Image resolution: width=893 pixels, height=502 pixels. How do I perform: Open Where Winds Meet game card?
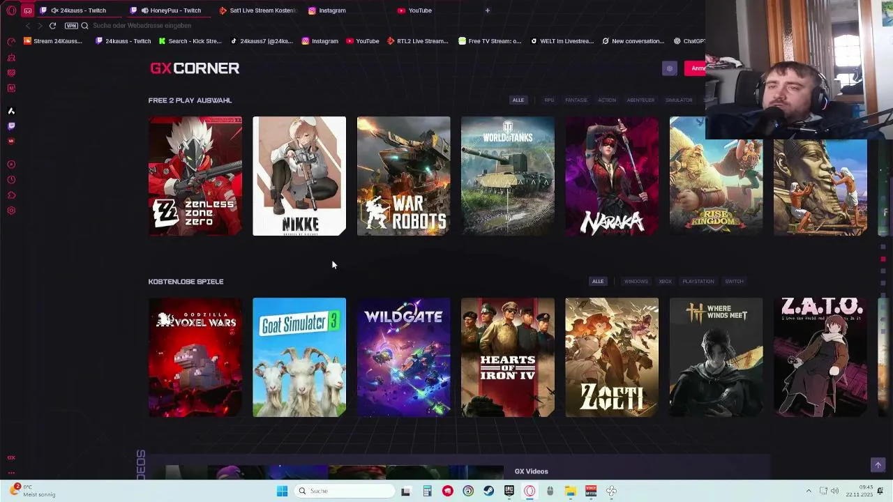tap(716, 358)
